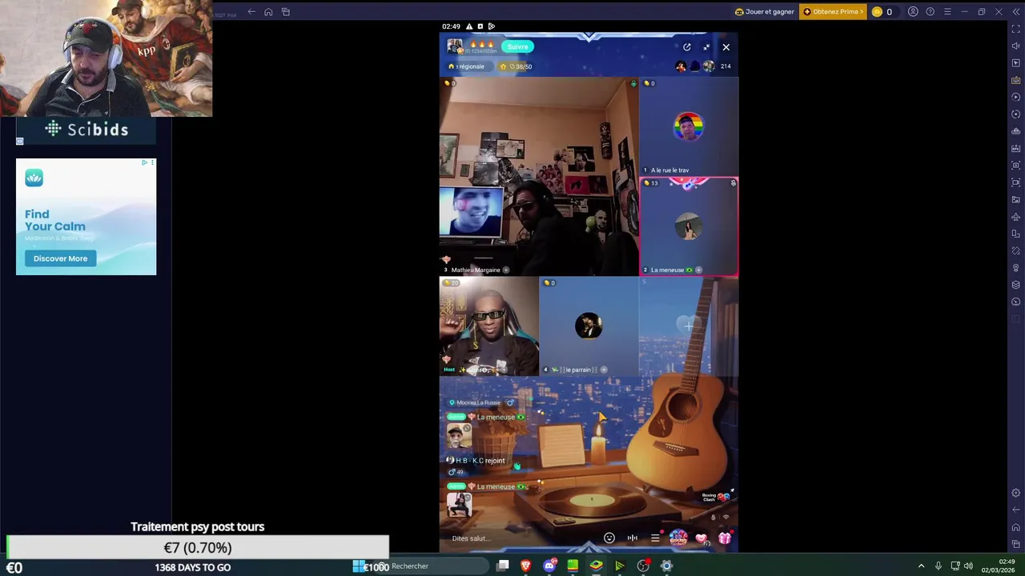Viewport: 1025px width, 576px height.
Task: Open first La meneuse chat image
Action: pyautogui.click(x=460, y=436)
